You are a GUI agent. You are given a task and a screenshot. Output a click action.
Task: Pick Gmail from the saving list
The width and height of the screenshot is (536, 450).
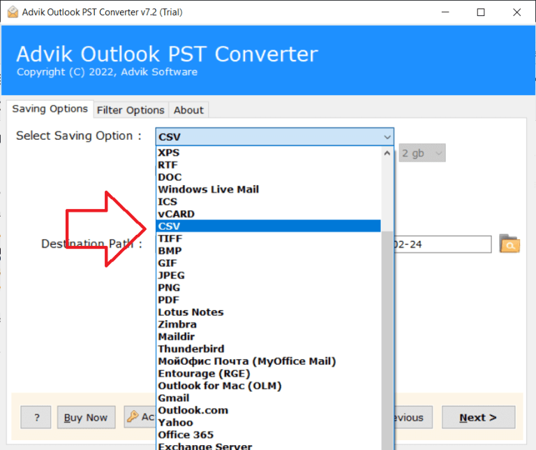[x=268, y=398]
